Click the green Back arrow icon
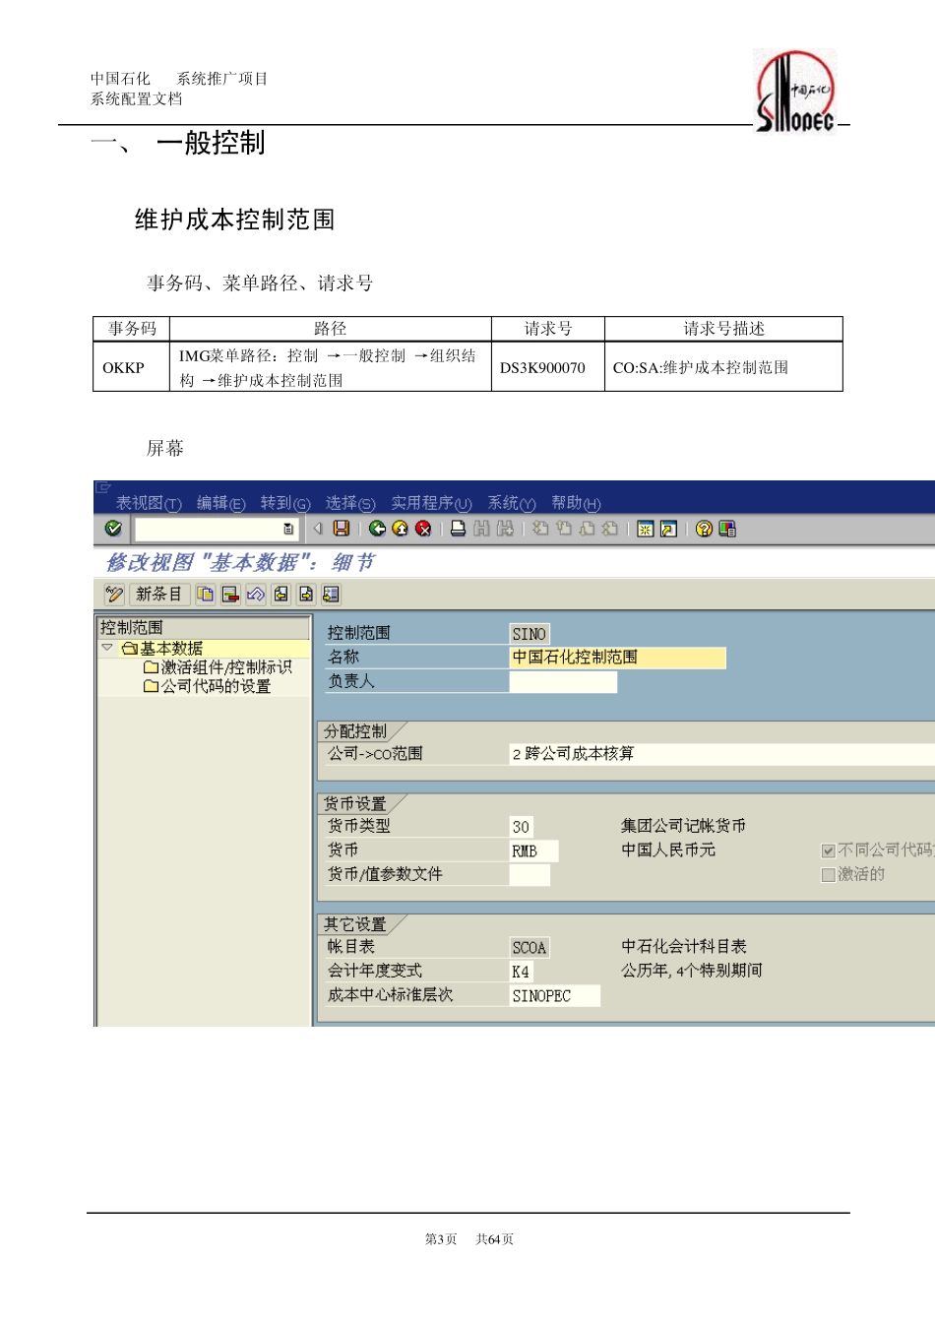The height and width of the screenshot is (1323, 935). (377, 529)
